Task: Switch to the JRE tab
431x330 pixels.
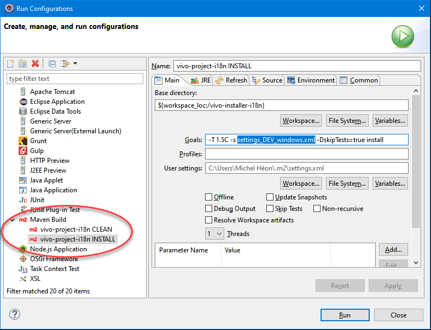Action: 201,80
